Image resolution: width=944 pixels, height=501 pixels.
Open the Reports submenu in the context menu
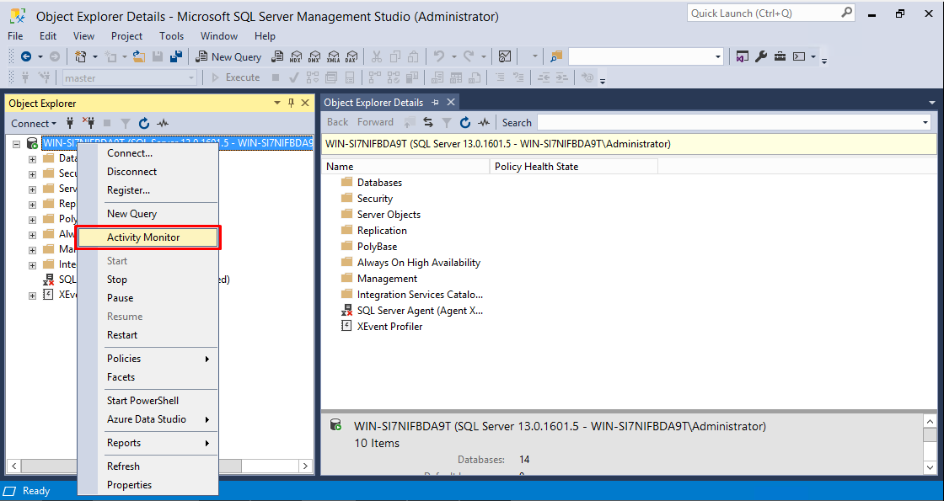click(124, 443)
